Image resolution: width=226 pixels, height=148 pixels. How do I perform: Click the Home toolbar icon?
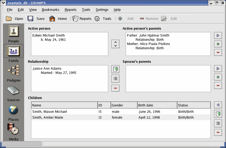(52, 19)
